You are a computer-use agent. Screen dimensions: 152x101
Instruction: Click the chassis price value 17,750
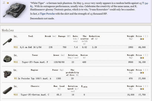pos(142,95)
